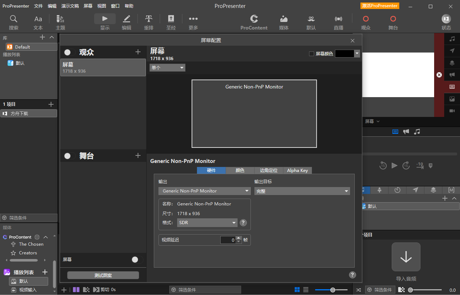The image size is (460, 295).
Task: Enable the screen color (屏幕颜色) checkbox
Action: click(x=312, y=54)
